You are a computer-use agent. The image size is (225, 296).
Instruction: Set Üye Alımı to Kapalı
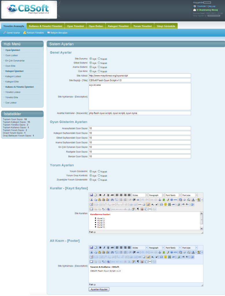click(99, 71)
